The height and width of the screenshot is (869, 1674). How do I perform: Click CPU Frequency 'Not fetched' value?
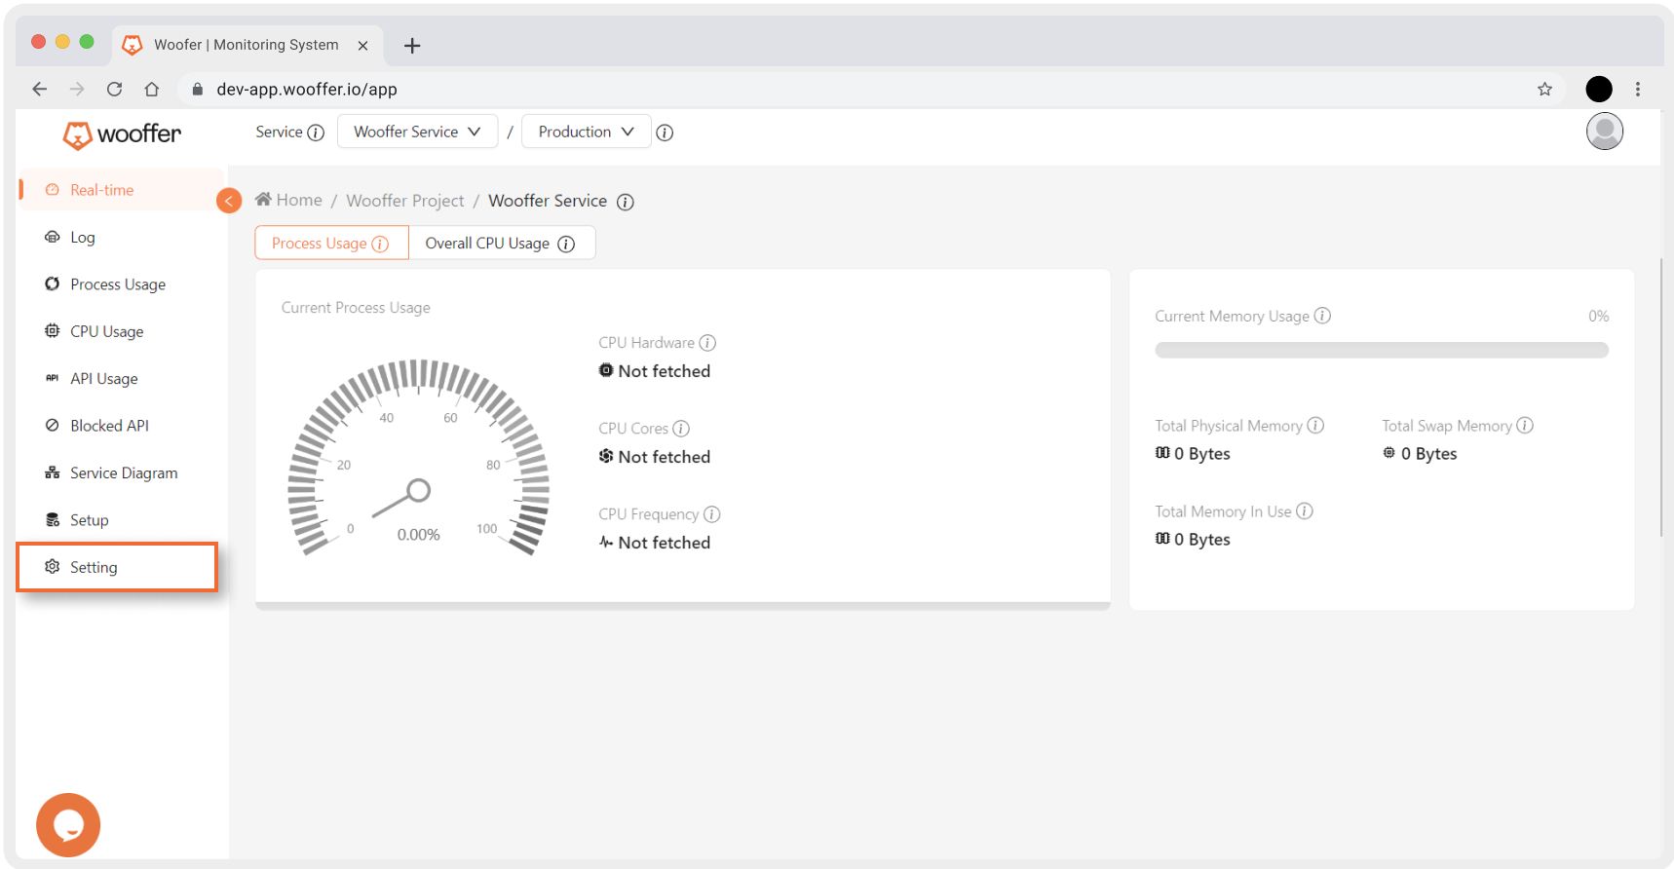pos(664,543)
